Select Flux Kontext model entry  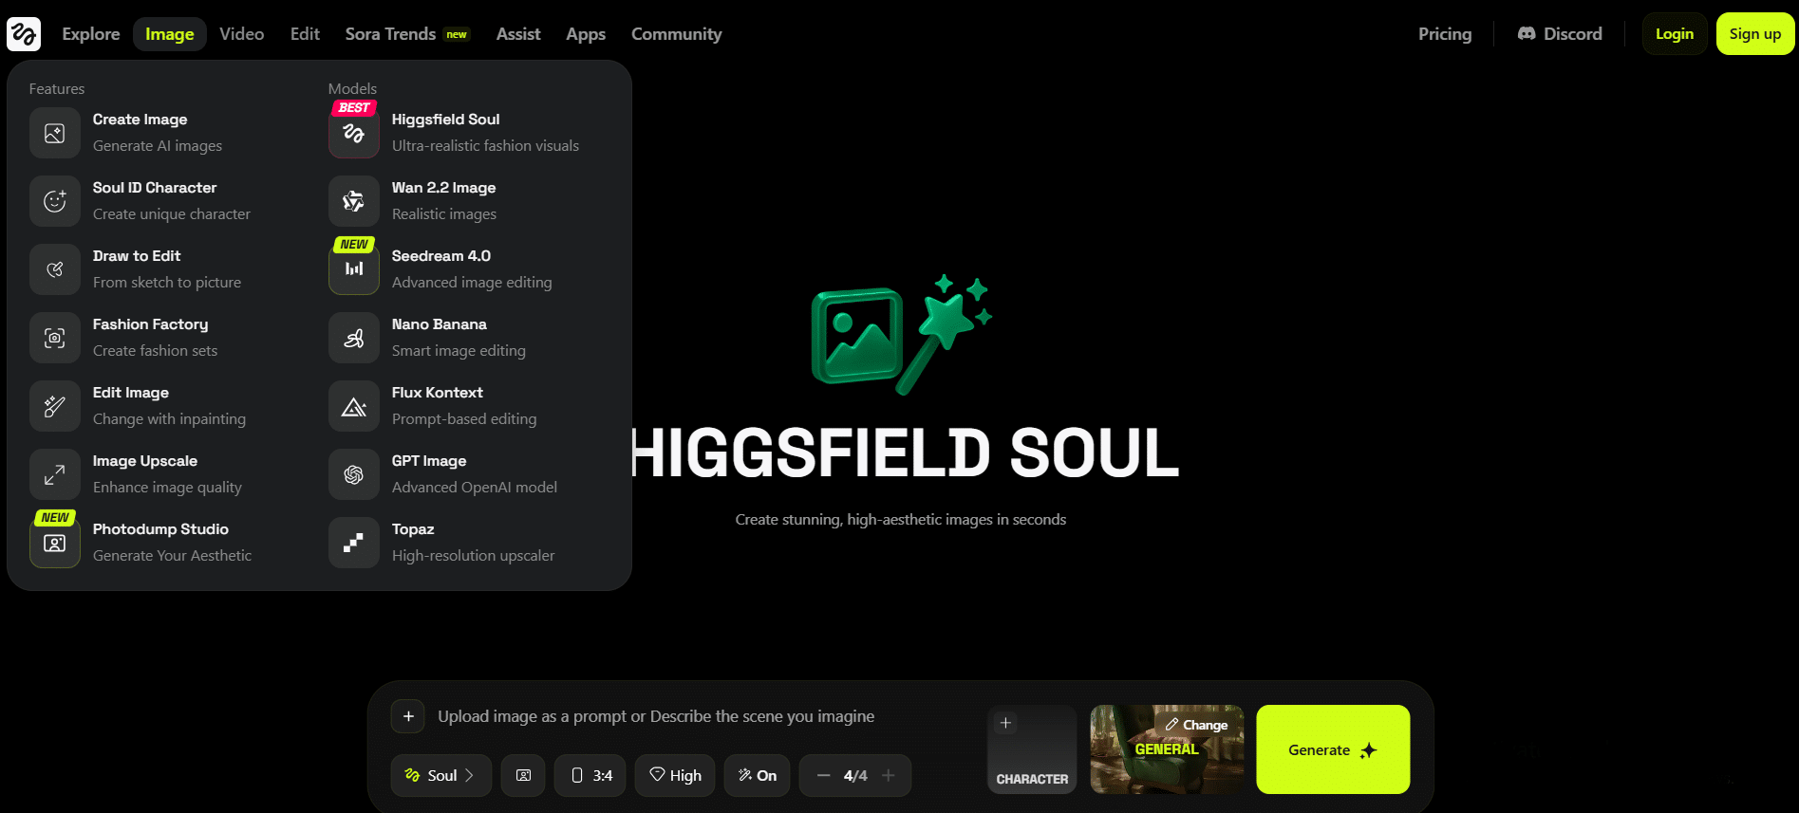[469, 406]
